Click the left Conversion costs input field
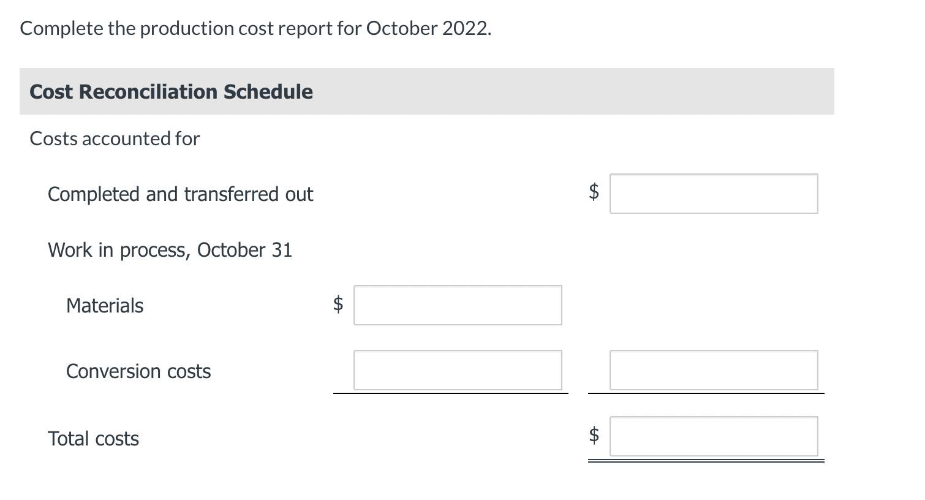The width and height of the screenshot is (925, 500). (458, 370)
